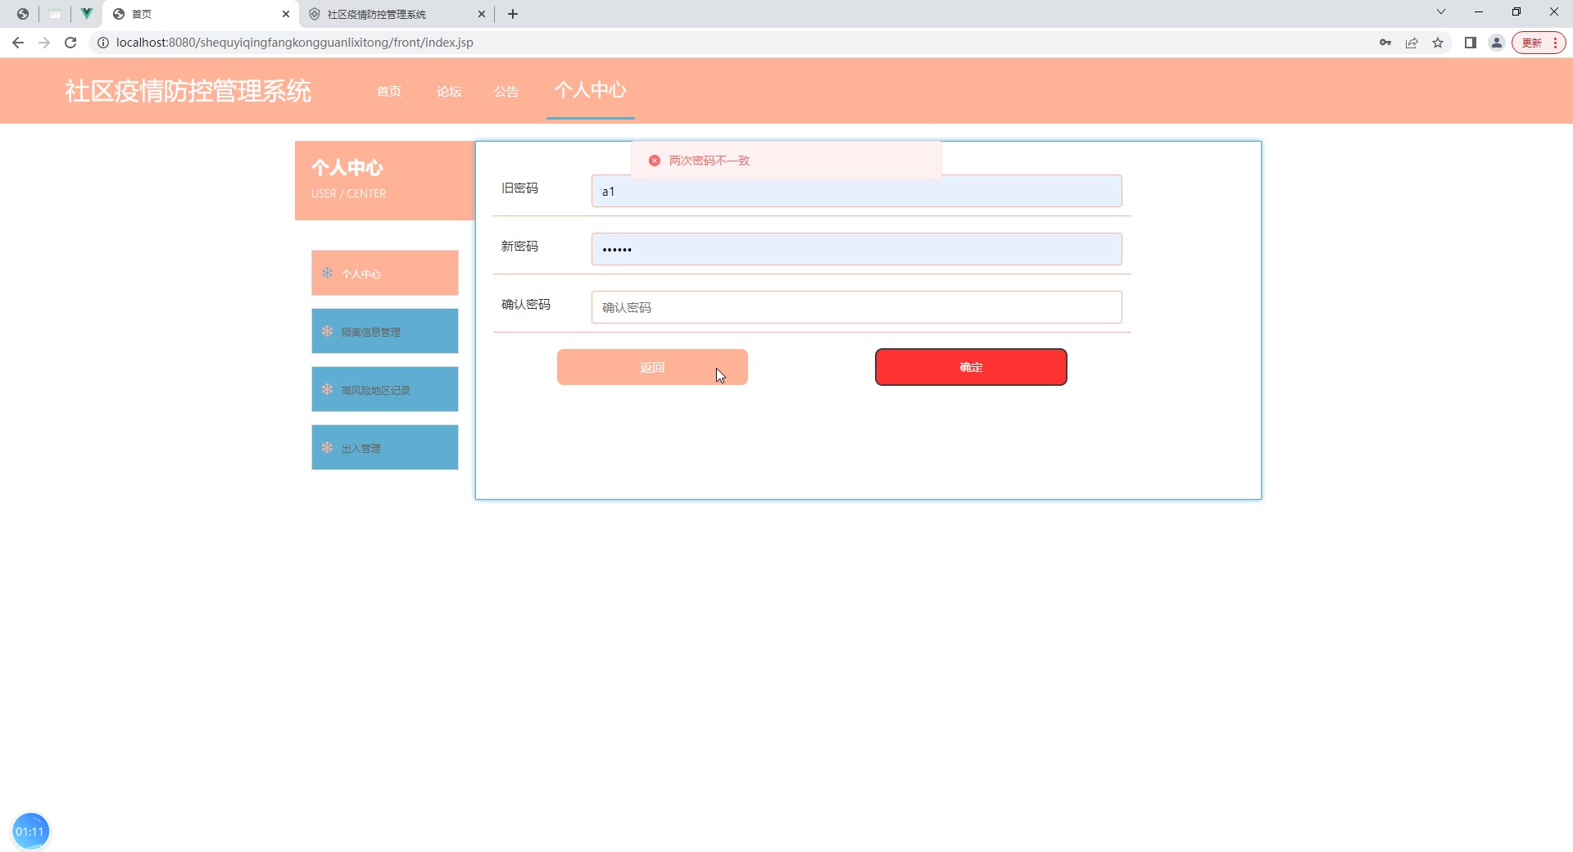
Task: Open the 论坛 navigation item
Action: coord(449,91)
